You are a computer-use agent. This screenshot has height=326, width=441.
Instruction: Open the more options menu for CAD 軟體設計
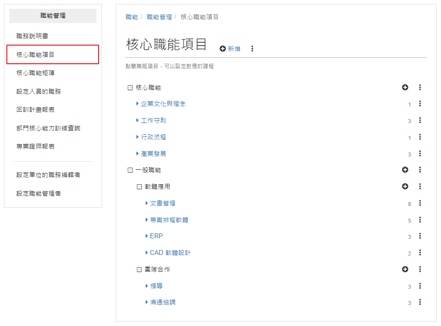click(x=420, y=252)
